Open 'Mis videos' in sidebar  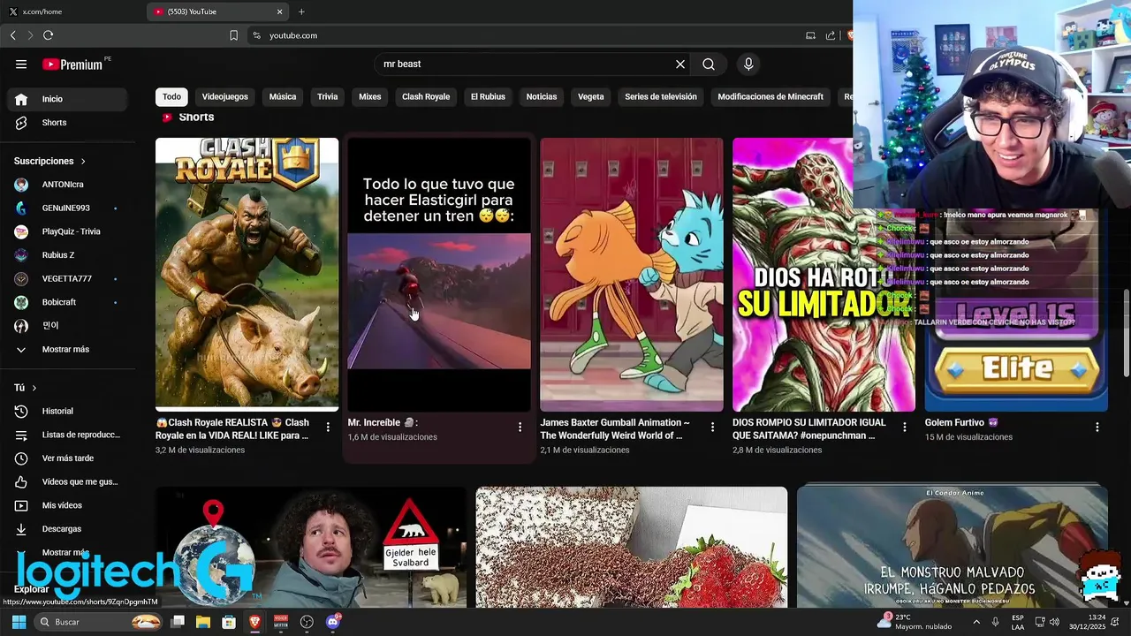click(x=67, y=505)
